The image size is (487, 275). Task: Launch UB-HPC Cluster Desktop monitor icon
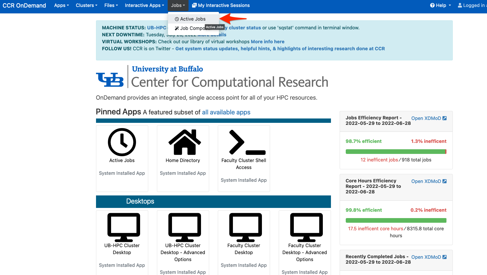[x=124, y=227]
